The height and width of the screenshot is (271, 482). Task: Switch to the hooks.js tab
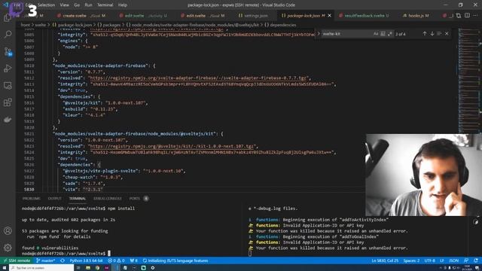(x=416, y=15)
